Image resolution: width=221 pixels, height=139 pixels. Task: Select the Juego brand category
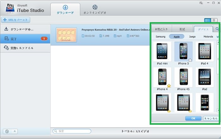pos(192,37)
